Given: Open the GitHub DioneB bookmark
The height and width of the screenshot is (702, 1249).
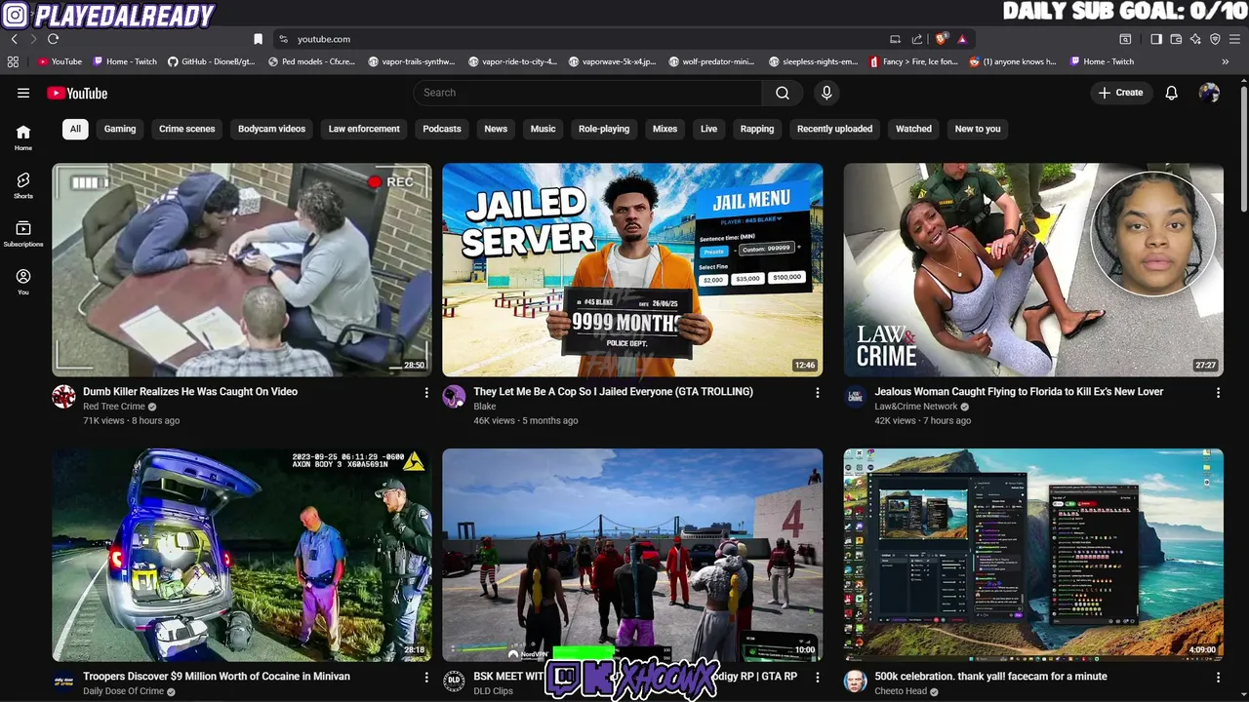Looking at the screenshot, I should (x=211, y=61).
